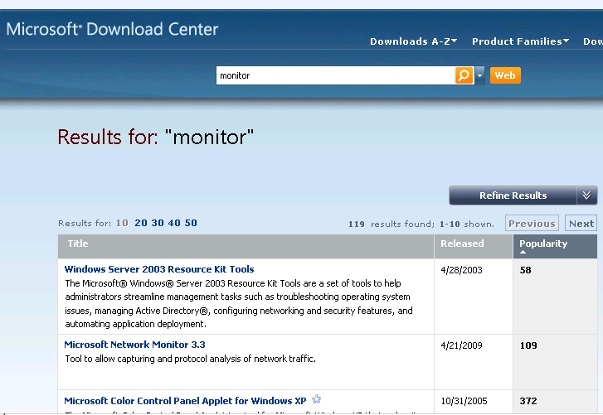Open Microsoft Color Control Panel Applet link
The width and height of the screenshot is (603, 415).
185,401
